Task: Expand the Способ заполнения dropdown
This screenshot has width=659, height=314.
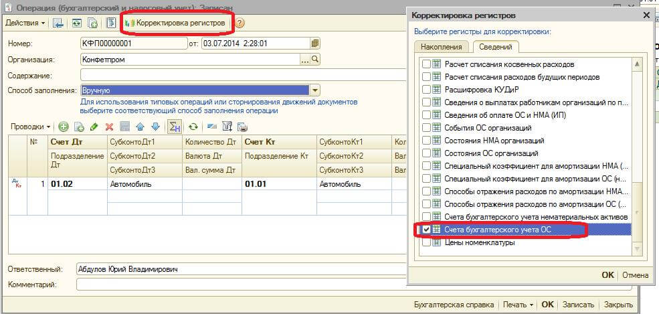Action: (x=315, y=90)
